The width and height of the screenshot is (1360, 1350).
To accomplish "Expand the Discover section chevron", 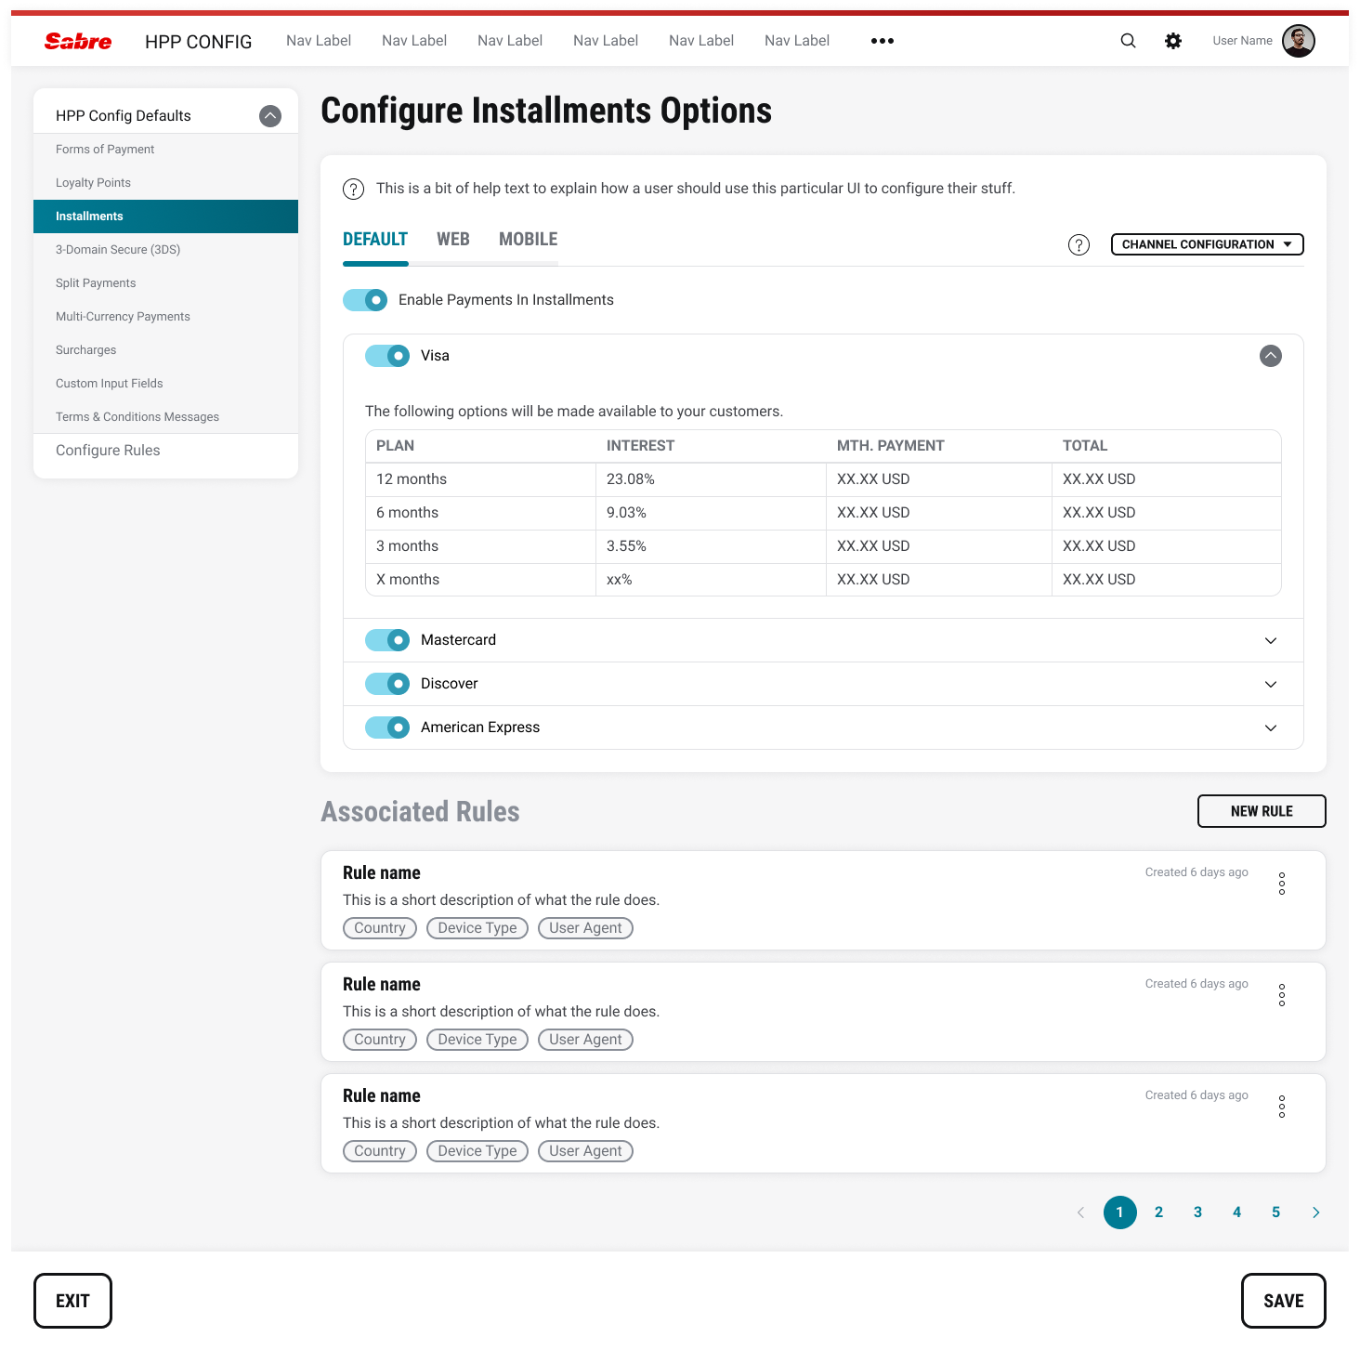I will click(1271, 684).
